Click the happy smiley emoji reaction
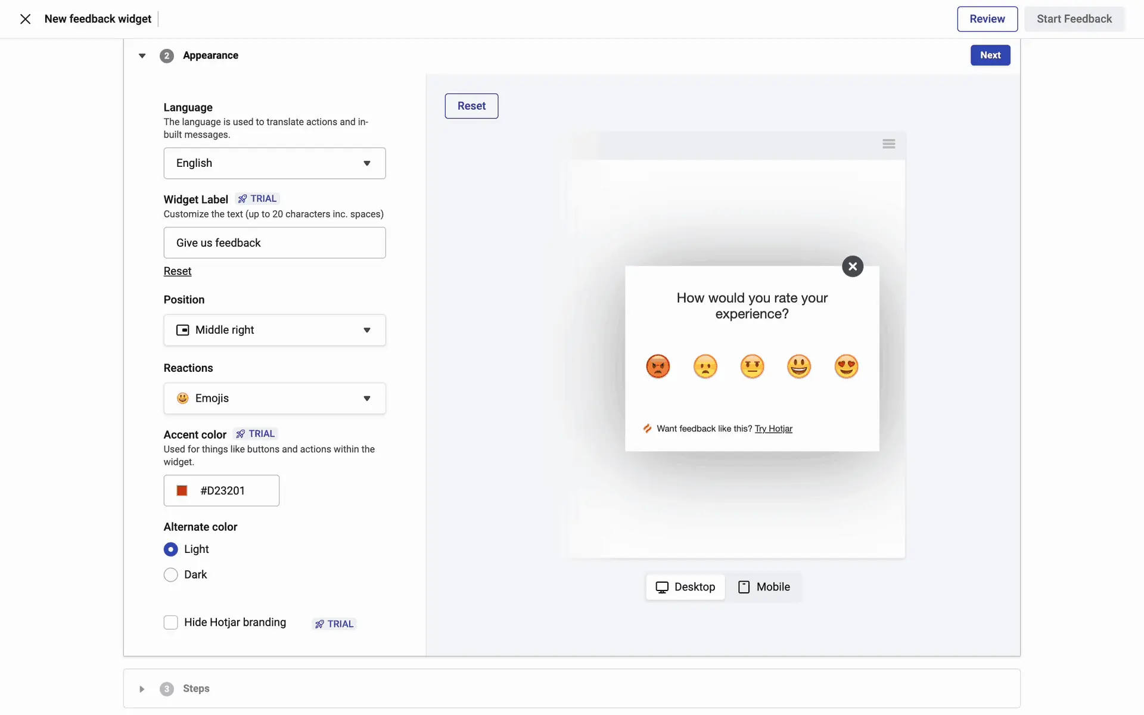1144x715 pixels. click(x=799, y=366)
